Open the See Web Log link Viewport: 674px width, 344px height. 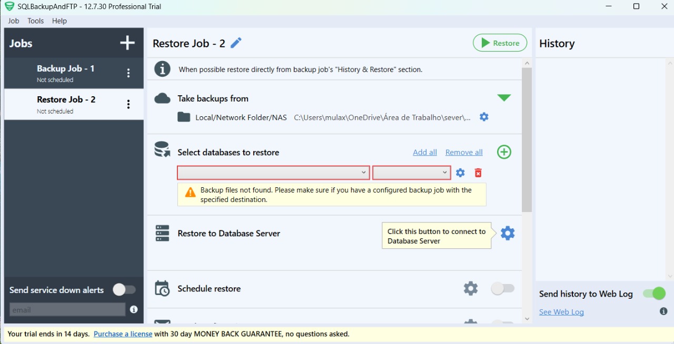pos(561,312)
